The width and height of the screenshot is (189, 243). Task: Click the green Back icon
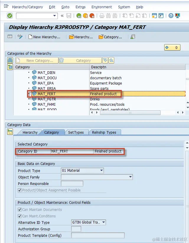[79, 16]
